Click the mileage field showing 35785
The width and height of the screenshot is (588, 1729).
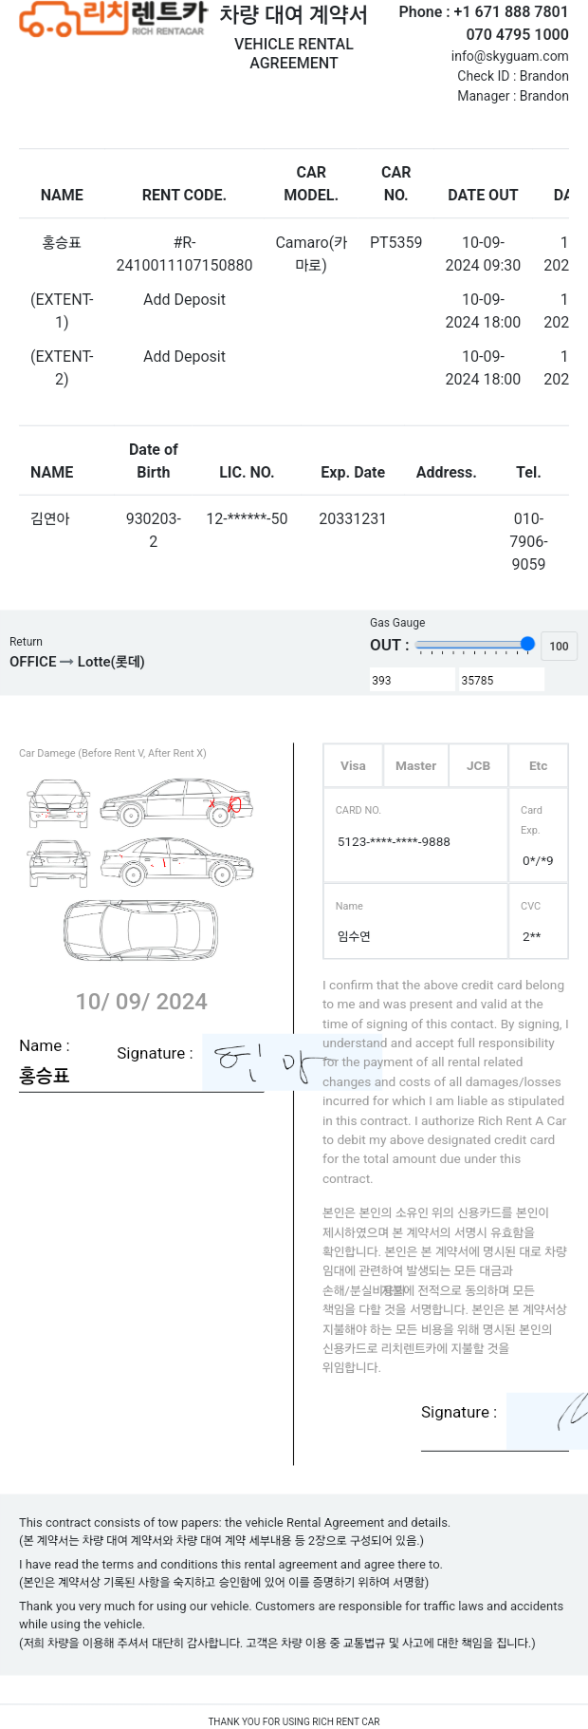click(x=502, y=680)
